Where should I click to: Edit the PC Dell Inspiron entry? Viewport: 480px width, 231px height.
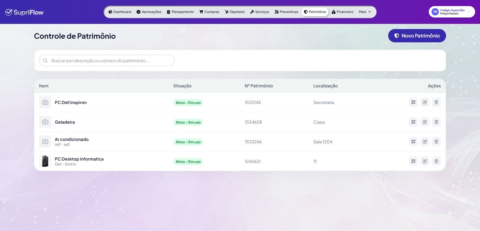425,102
